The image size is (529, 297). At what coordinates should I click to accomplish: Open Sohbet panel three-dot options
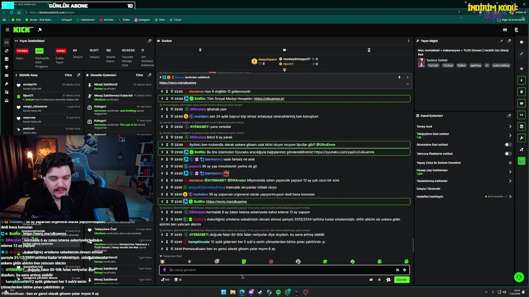point(409,41)
